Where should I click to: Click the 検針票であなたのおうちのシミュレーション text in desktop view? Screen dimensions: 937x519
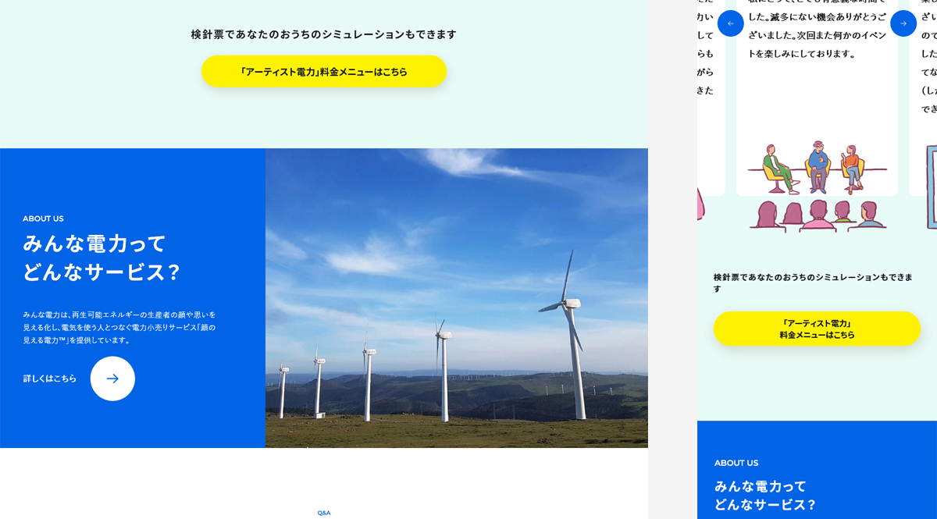[x=324, y=34]
